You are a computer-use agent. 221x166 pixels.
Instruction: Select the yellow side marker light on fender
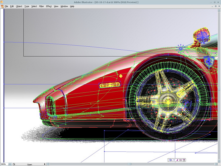click(x=110, y=85)
